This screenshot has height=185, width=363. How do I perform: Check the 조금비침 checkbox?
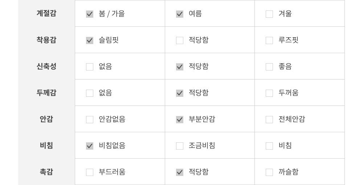[x=180, y=146]
